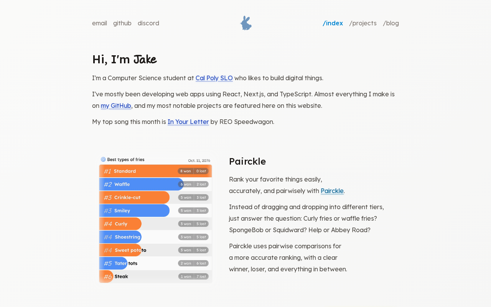Select the /index navigation tab
This screenshot has height=307, width=491.
click(333, 23)
